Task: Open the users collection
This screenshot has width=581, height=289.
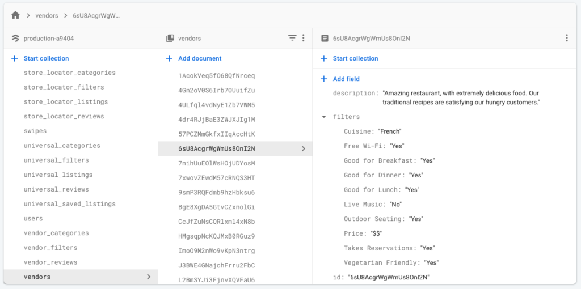Action: (x=33, y=219)
